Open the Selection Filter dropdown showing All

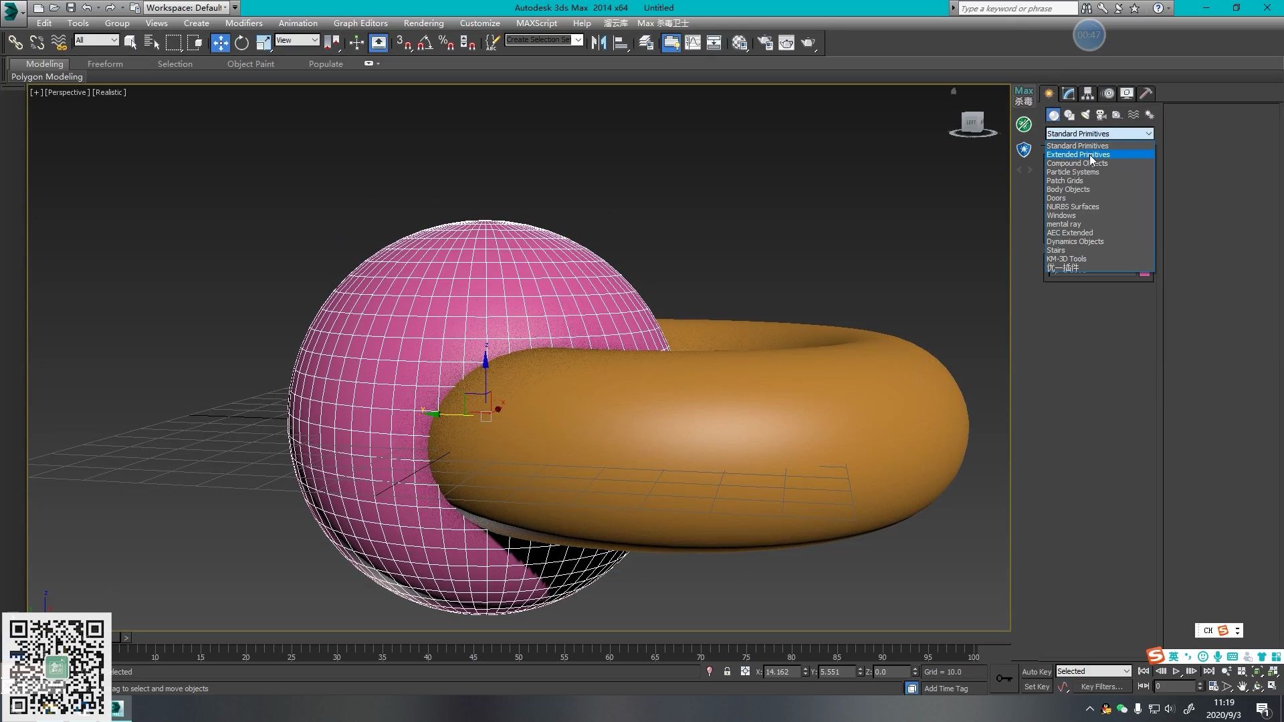point(96,39)
